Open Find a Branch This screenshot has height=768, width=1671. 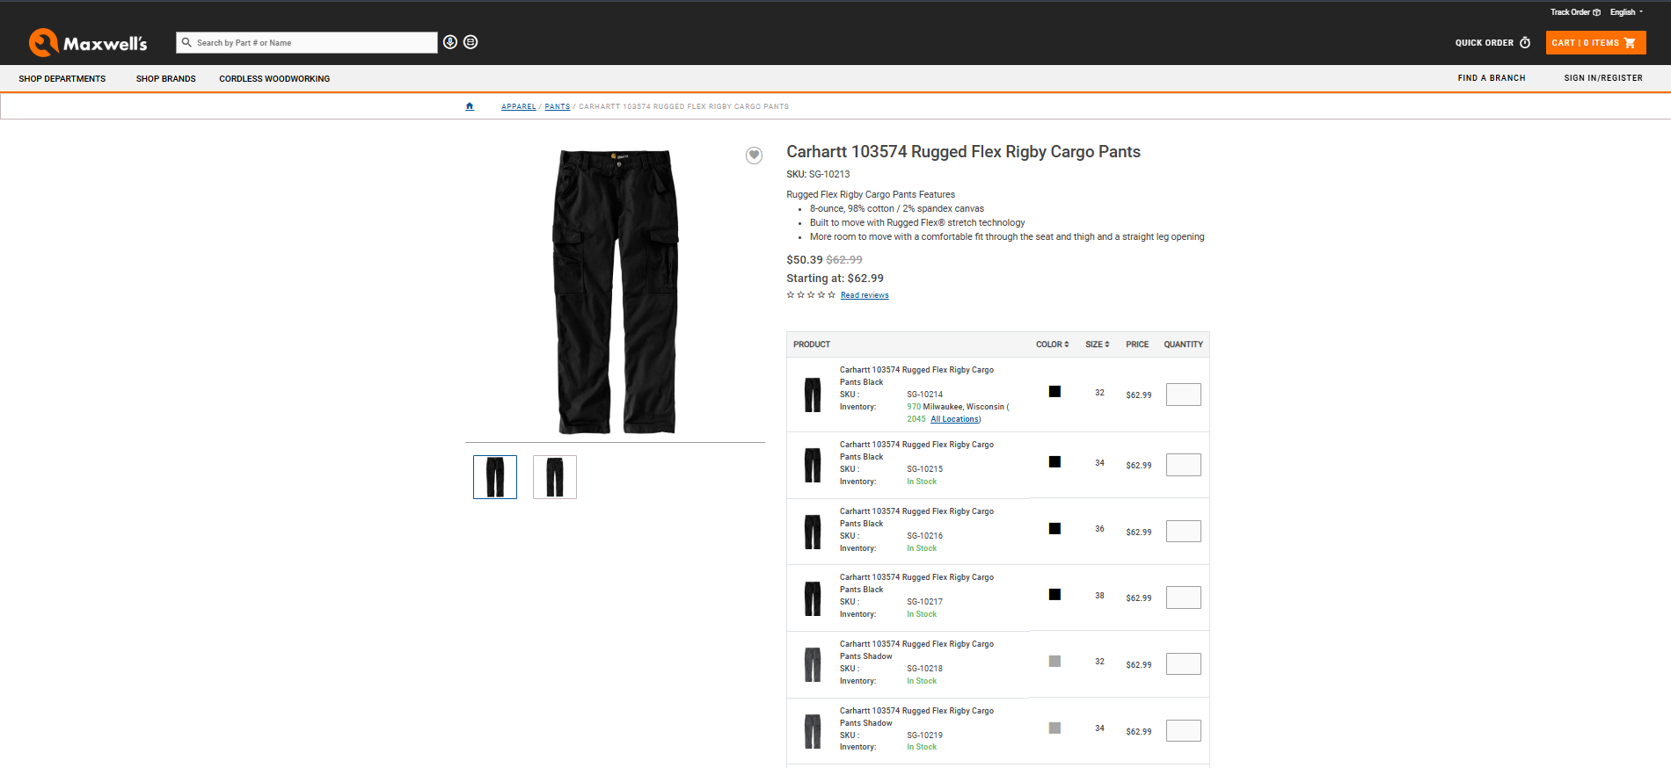point(1492,78)
